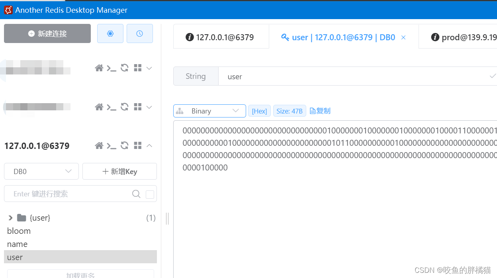This screenshot has height=278, width=497.
Task: Click the settings gear icon near 新建连接
Action: point(110,33)
